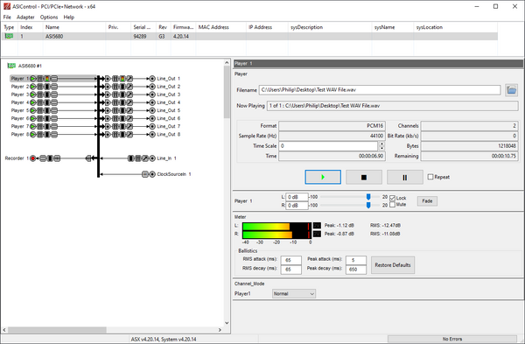525x344 pixels.
Task: Select Player 2's green play node icon
Action: pyautogui.click(x=33, y=87)
